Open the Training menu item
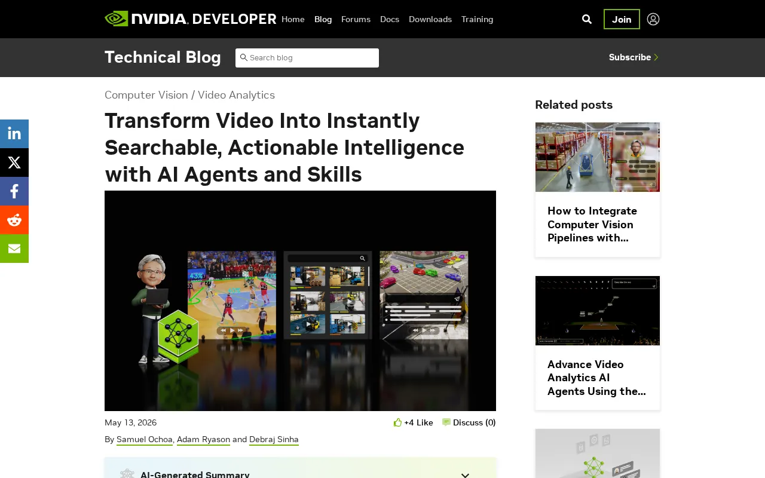This screenshot has height=478, width=765. 477,19
